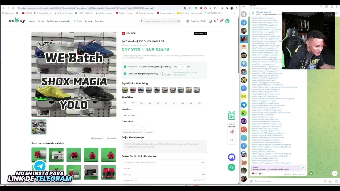This screenshot has height=191, width=340.
Task: Select size 43
Action: [182, 103]
